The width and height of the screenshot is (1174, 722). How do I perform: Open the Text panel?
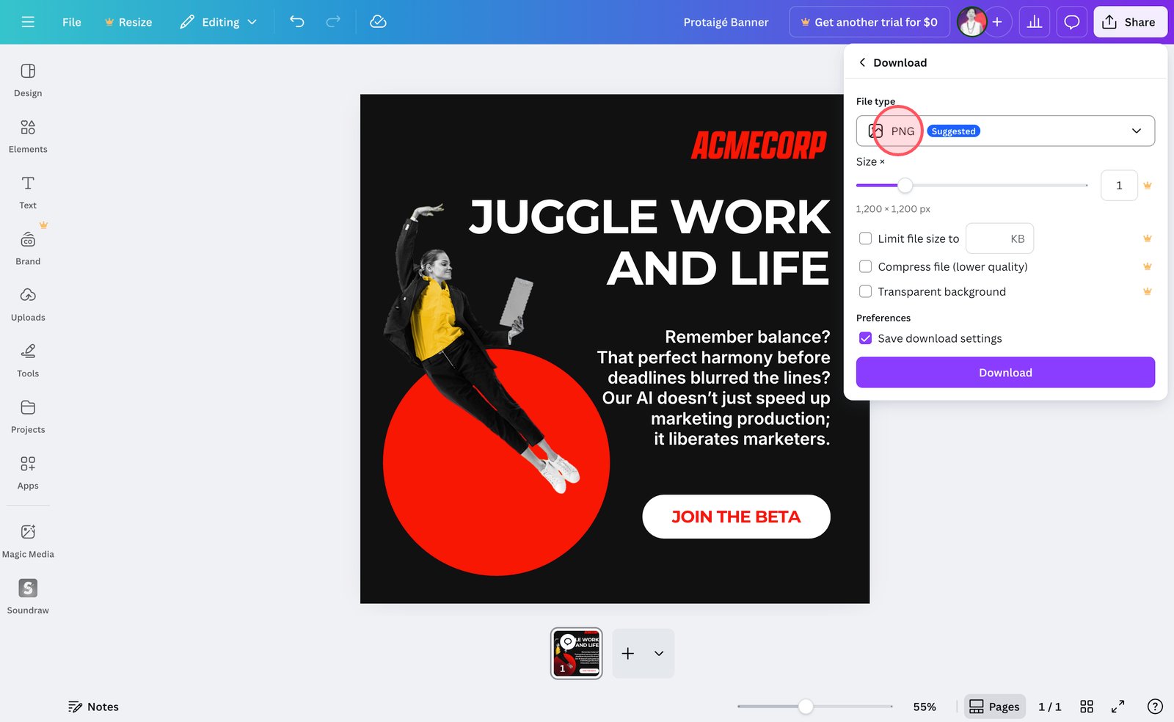28,192
